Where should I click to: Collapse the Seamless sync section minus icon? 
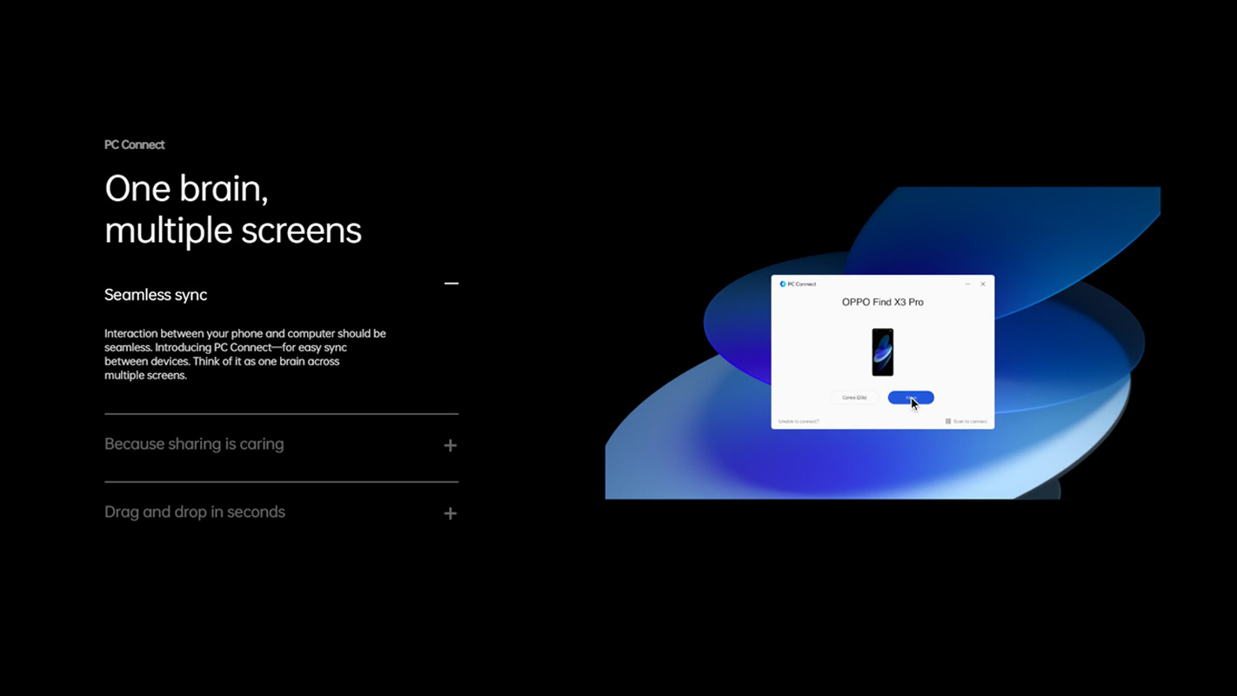pos(451,284)
